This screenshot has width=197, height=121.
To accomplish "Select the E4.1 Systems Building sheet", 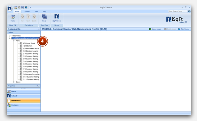I will tap(30, 61).
